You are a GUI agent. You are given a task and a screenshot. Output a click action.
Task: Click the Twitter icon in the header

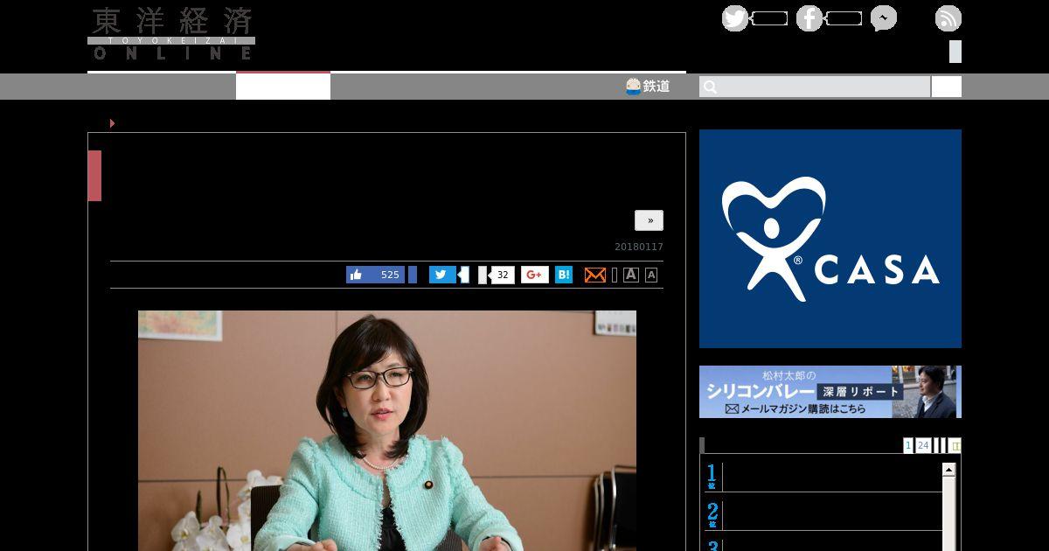[x=735, y=18]
